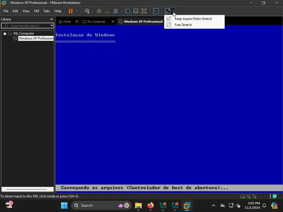Send Ctrl+Alt+Del to the virtual machine
The image size is (283, 212).
pyautogui.click(x=87, y=11)
